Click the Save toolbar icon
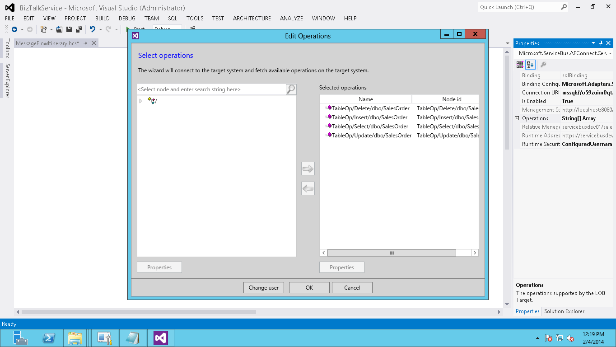 pyautogui.click(x=69, y=29)
